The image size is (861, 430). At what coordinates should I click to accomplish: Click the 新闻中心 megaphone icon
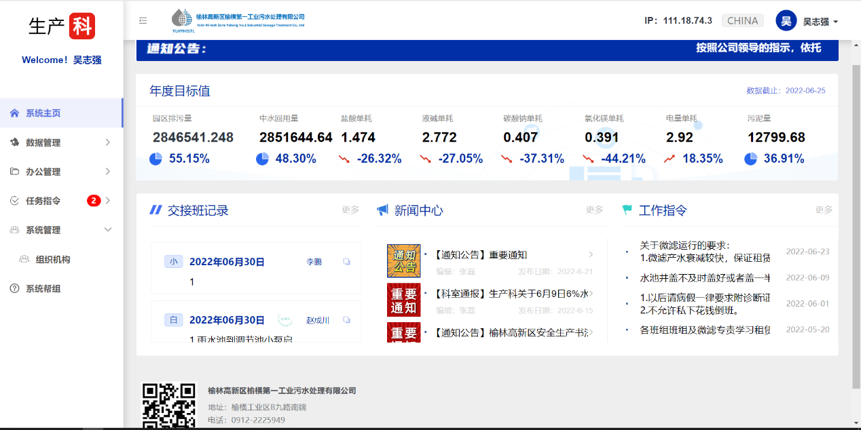pos(383,210)
